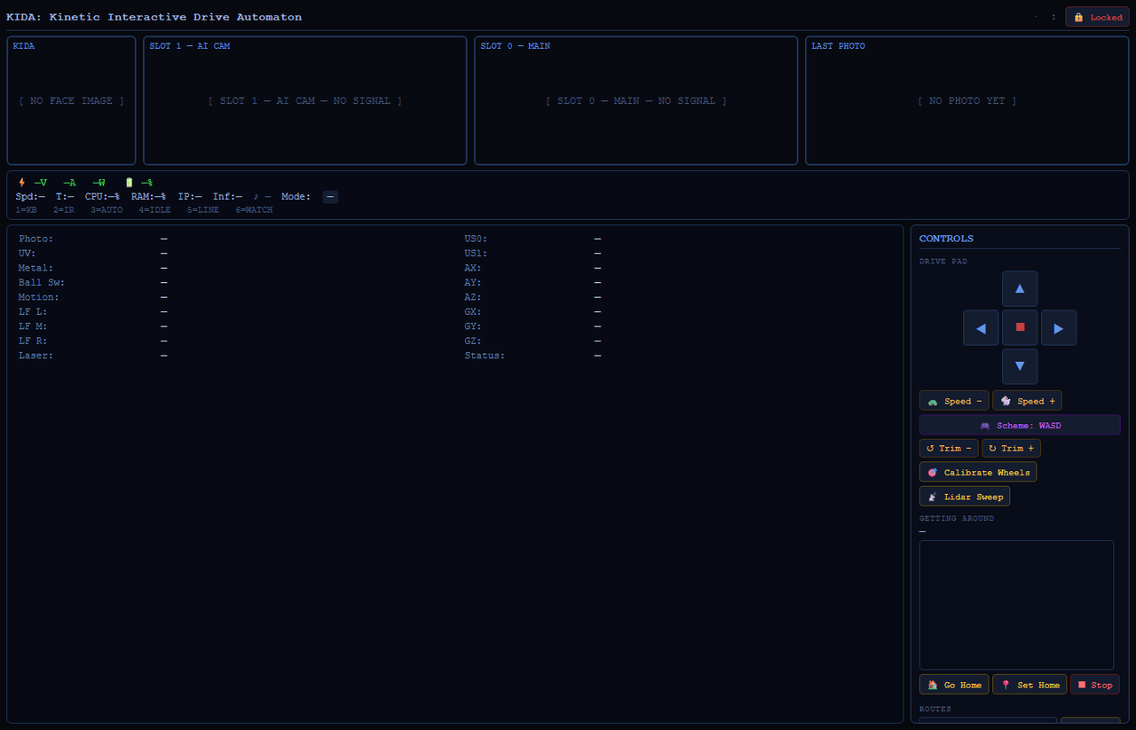Click the Last Photo panel
Image resolution: width=1136 pixels, height=730 pixels.
point(967,100)
